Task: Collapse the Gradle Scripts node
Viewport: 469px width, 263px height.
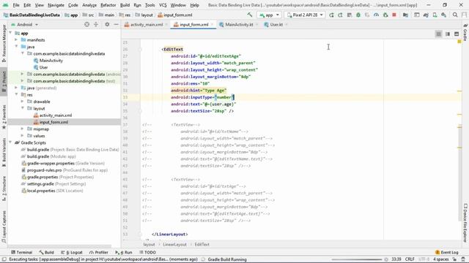Action: (10, 143)
